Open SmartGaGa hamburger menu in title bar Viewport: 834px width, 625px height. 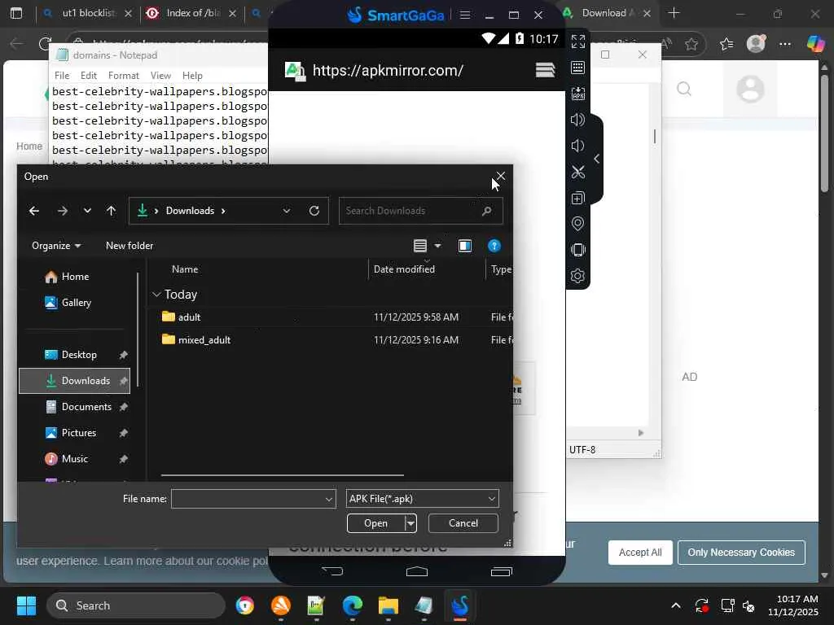coord(464,15)
